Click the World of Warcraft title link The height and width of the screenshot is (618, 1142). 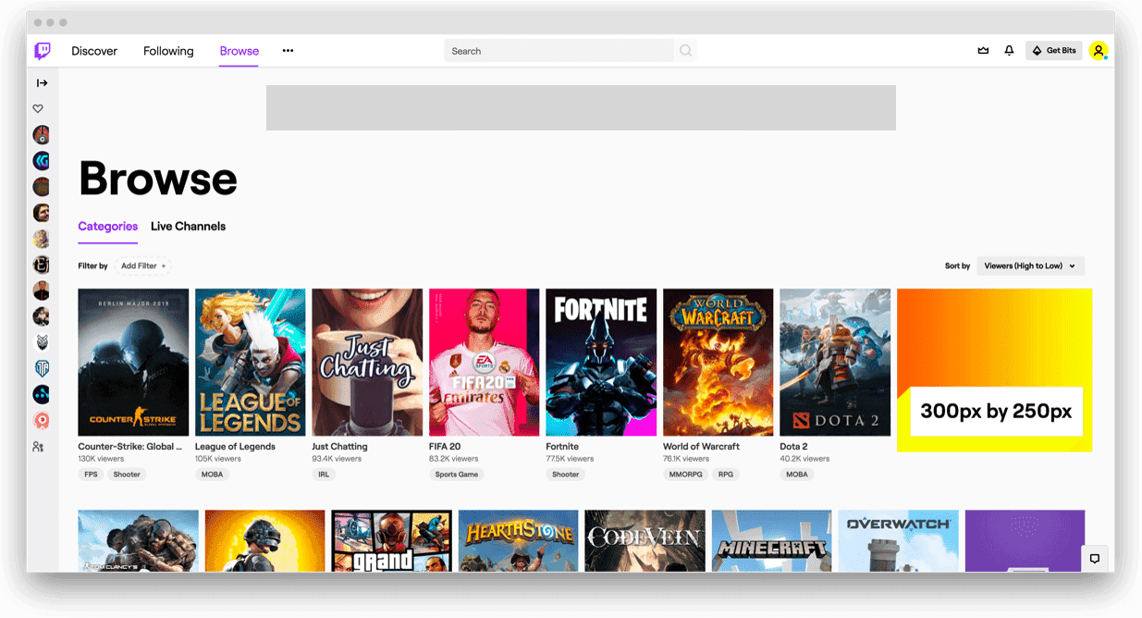(702, 447)
